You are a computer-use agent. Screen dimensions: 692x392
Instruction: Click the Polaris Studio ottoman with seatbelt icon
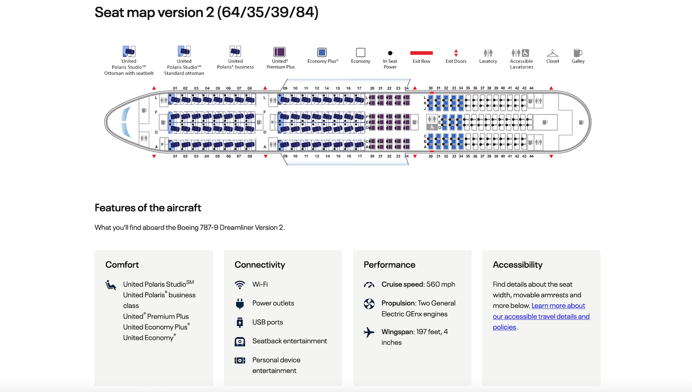pyautogui.click(x=129, y=52)
